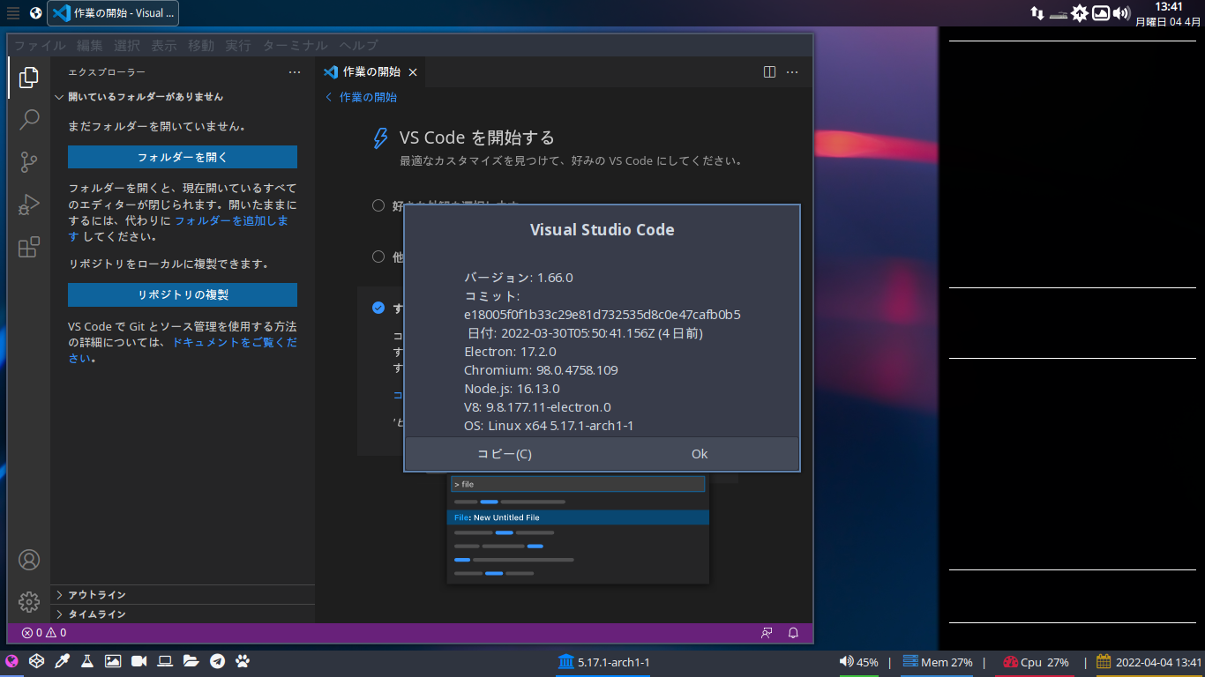This screenshot has height=677, width=1205.
Task: Open the Explorer view in the activity bar
Action: (29, 78)
